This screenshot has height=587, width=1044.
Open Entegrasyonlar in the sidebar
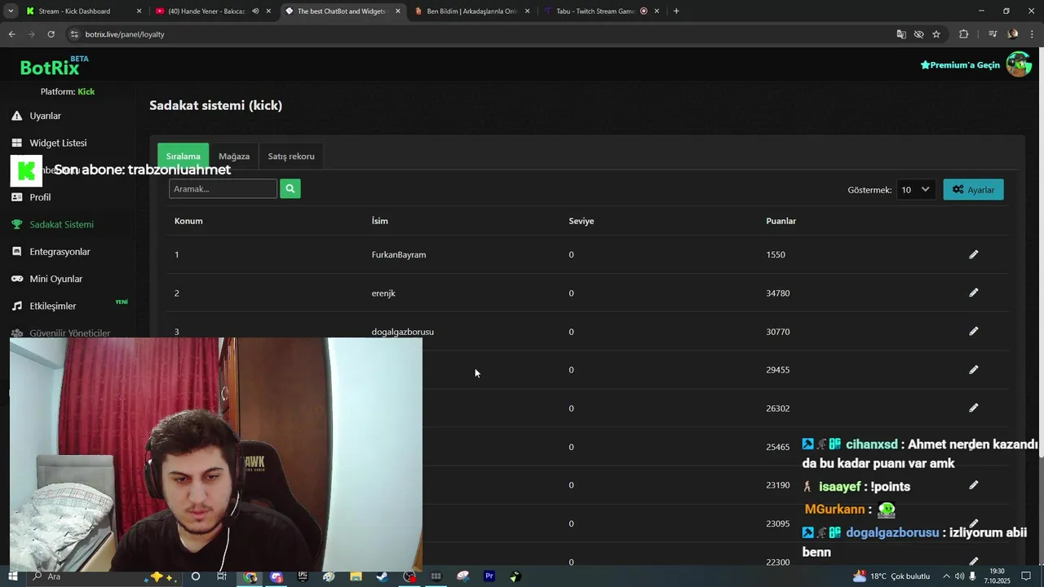[60, 252]
